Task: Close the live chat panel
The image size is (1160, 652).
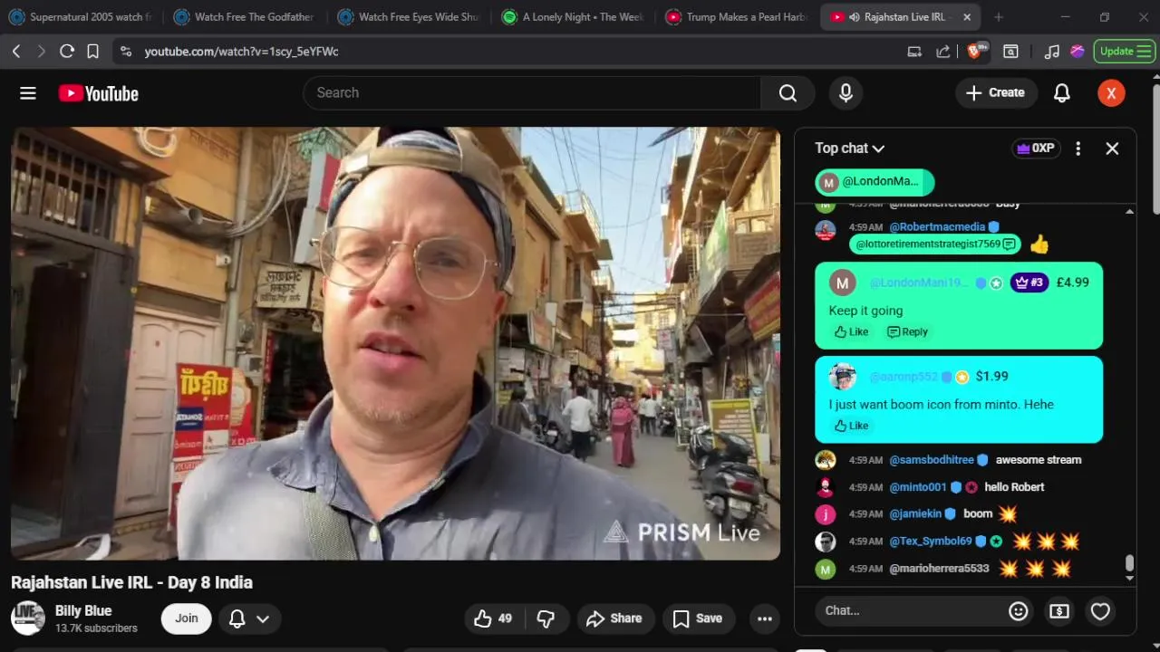Action: click(x=1112, y=149)
